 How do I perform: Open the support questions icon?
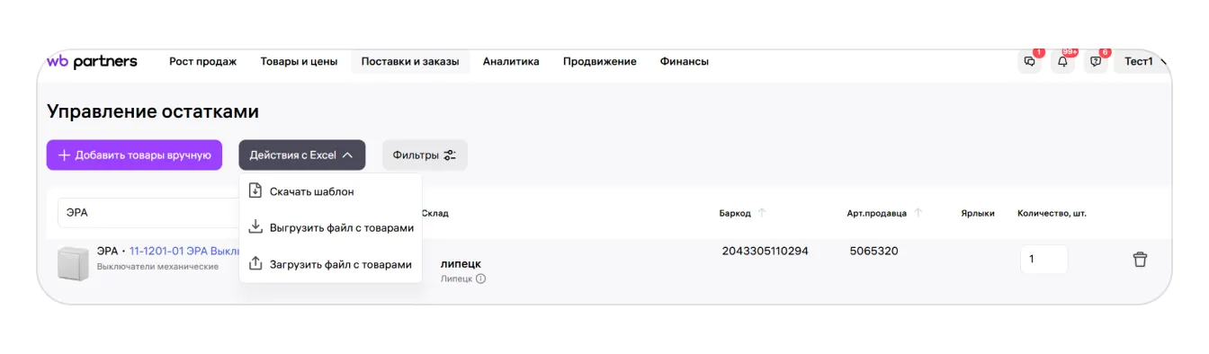click(1095, 62)
